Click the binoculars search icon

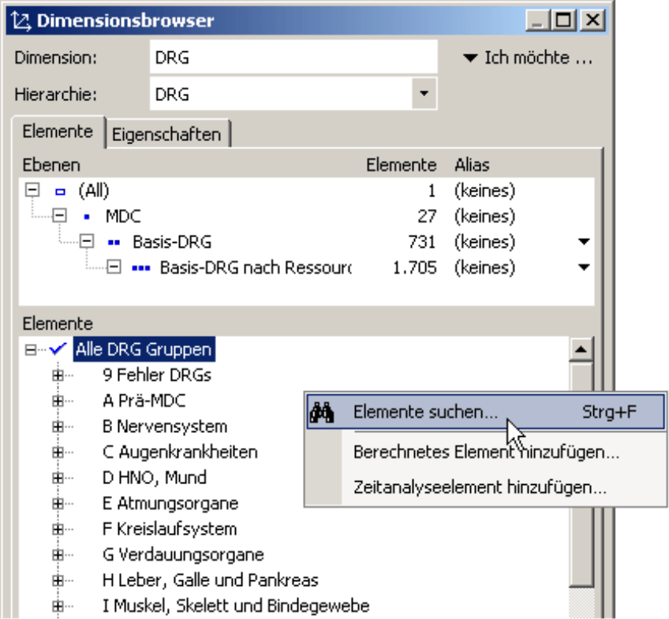pos(324,412)
